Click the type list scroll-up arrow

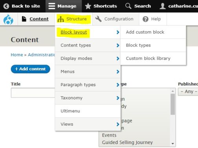tap(173, 91)
